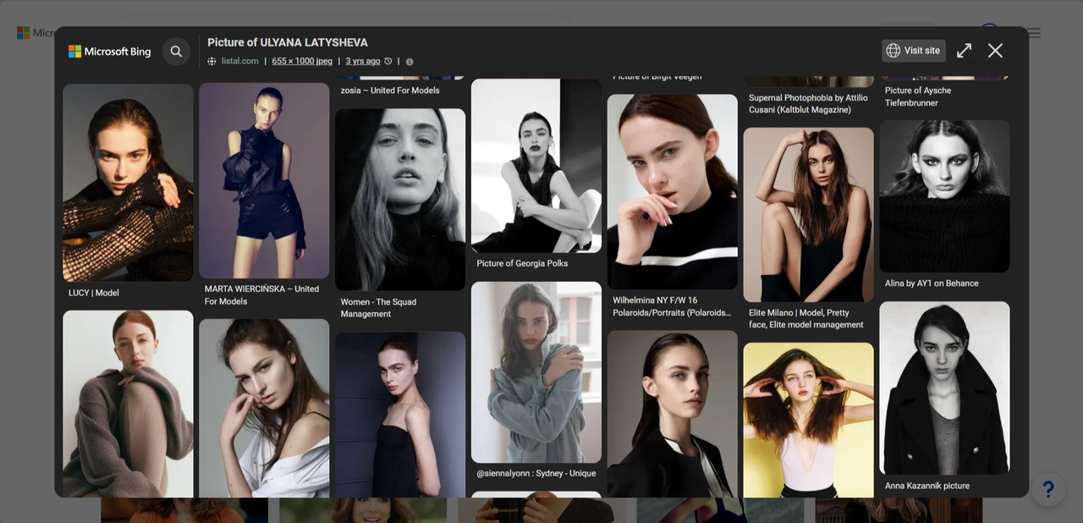Open thumbnail of redhead in gray sweater

pyautogui.click(x=128, y=404)
